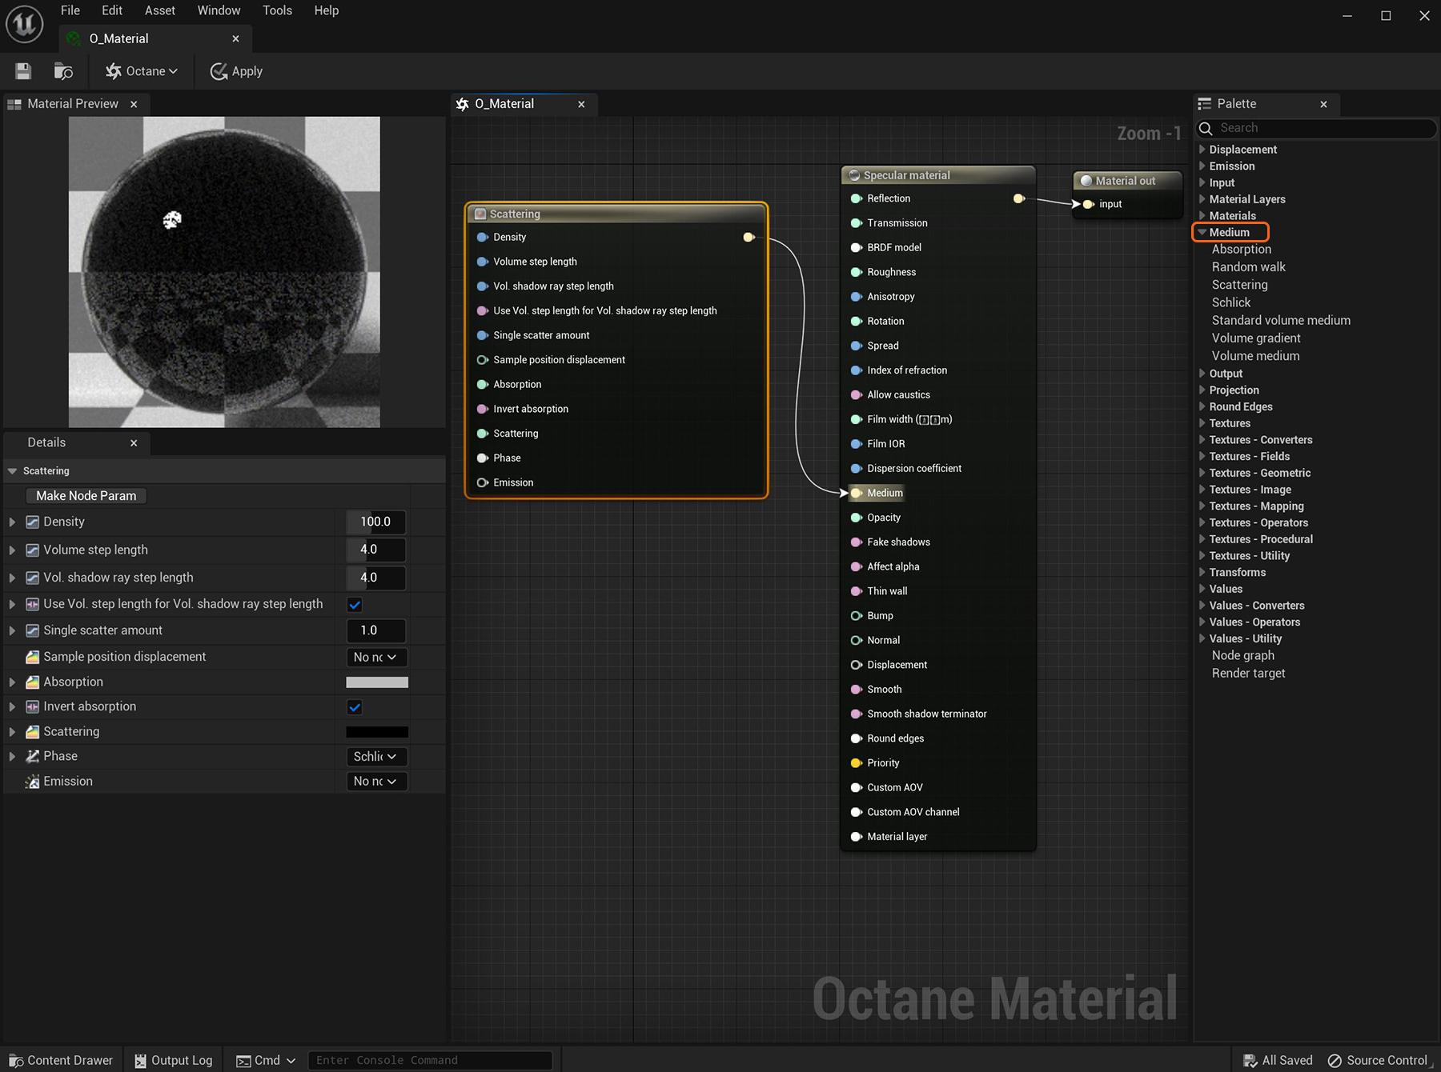The height and width of the screenshot is (1072, 1441).
Task: Expand the Absorption property row
Action: (12, 682)
